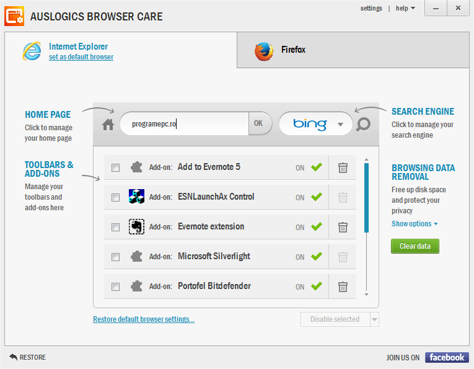
Task: Tick checkbox for Add to Evernote 5
Action: (x=115, y=167)
